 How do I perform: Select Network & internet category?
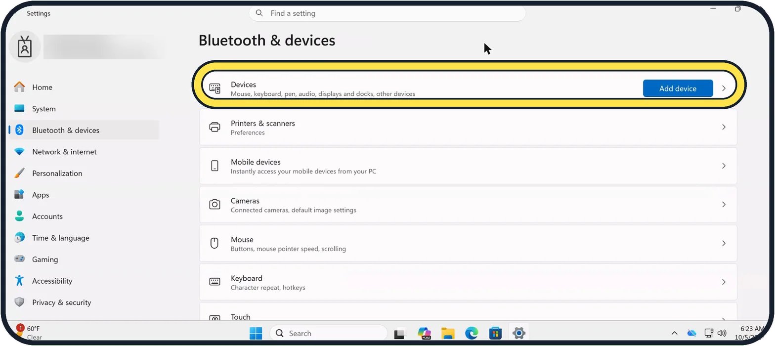(84, 152)
